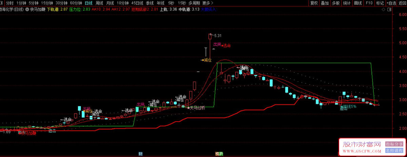This screenshot has height=157, width=407.
Task: Click the AA12: 2.97 value
Action: tap(120, 9)
